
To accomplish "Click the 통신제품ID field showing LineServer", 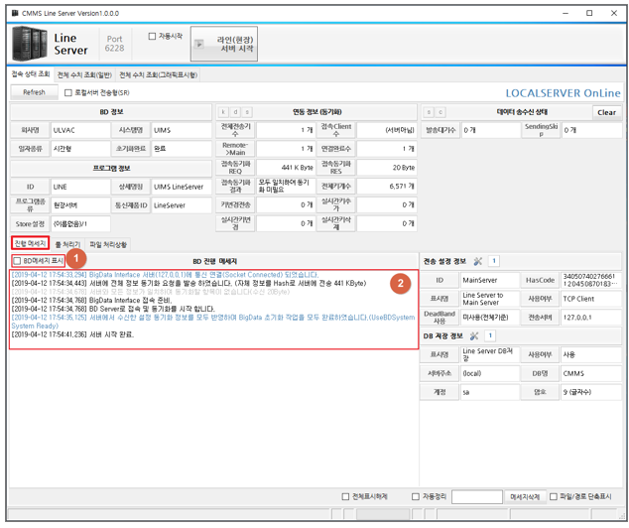I will (182, 205).
